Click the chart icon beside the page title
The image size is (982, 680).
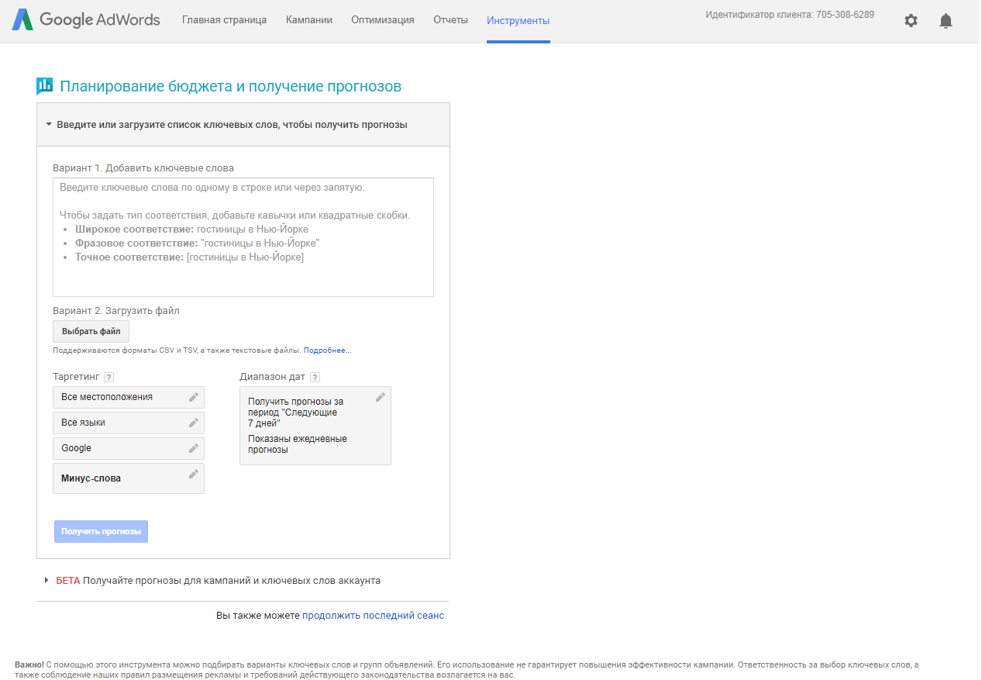click(x=44, y=85)
